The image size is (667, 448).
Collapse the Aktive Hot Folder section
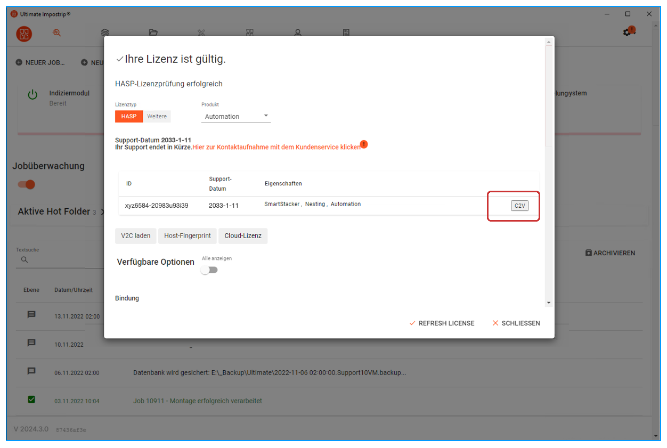[104, 211]
